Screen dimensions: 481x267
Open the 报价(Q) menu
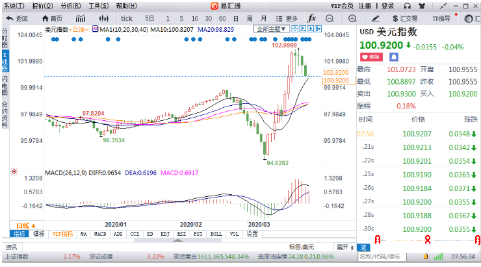tap(42, 6)
